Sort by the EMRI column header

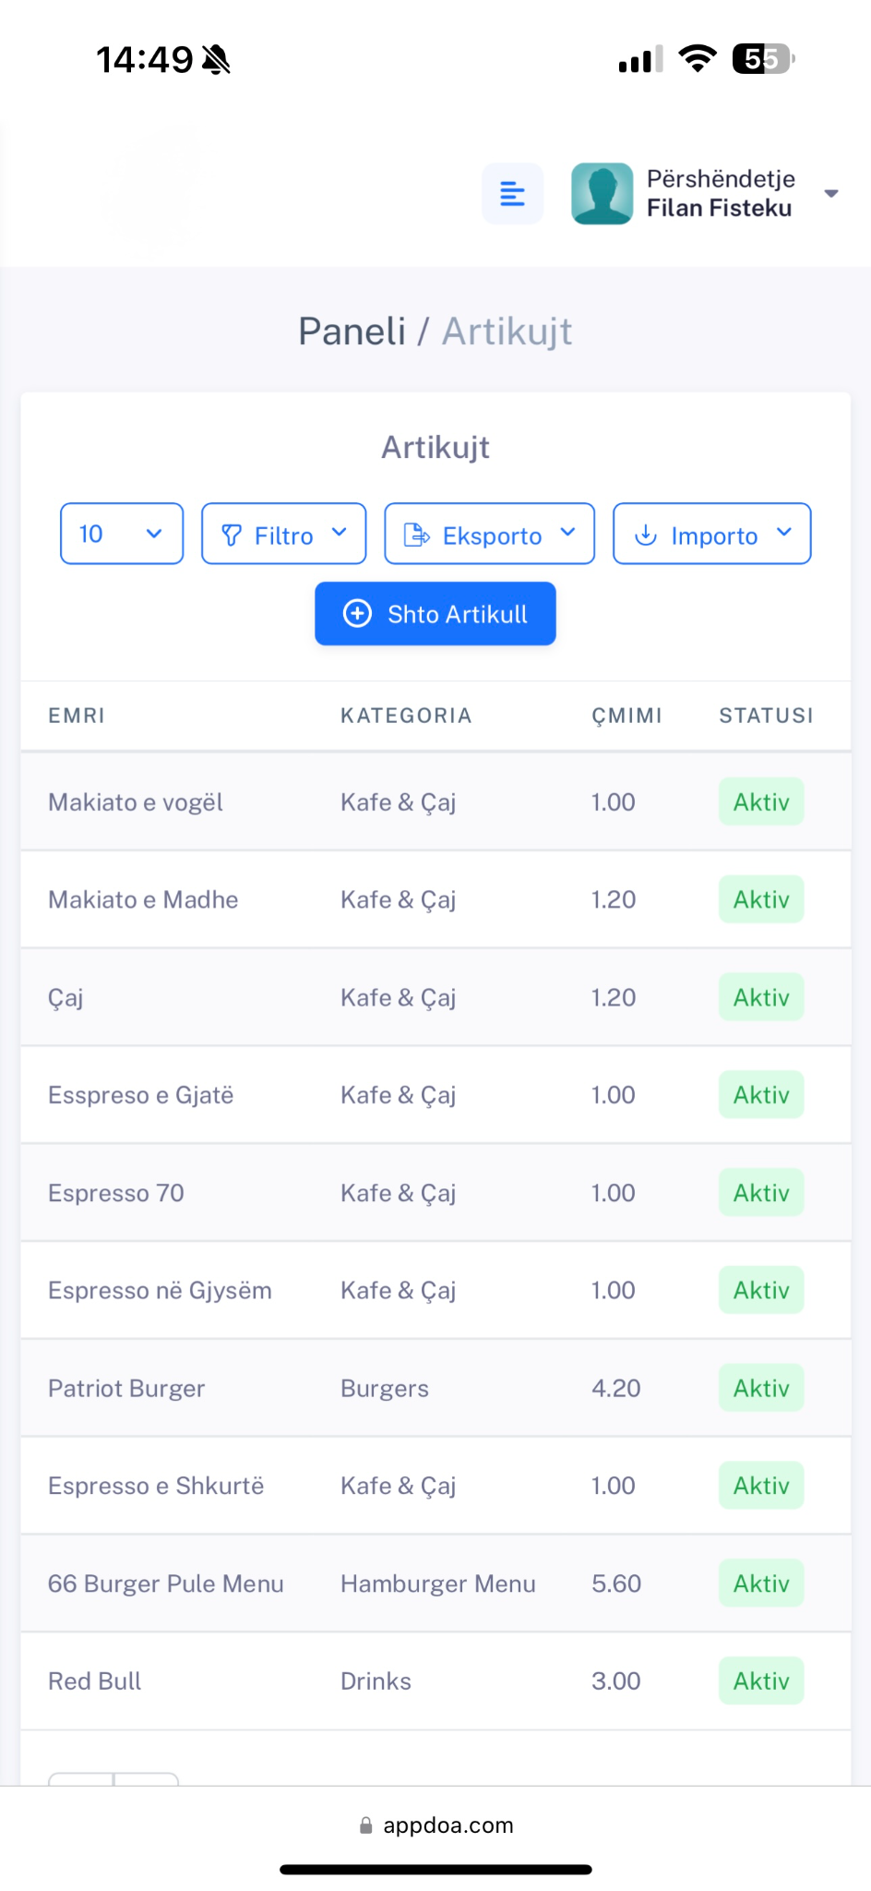77,716
